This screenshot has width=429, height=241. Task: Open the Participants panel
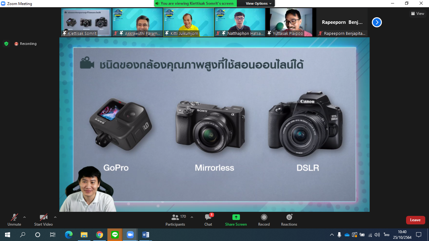point(175,220)
